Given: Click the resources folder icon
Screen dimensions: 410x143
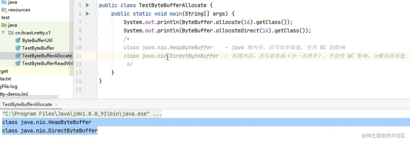Looking at the screenshot, I should point(4,10).
